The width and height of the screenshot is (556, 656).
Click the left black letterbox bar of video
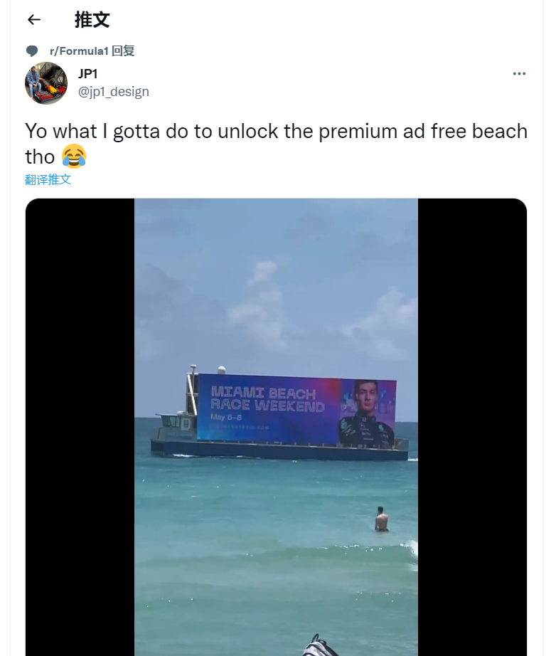pyautogui.click(x=80, y=427)
